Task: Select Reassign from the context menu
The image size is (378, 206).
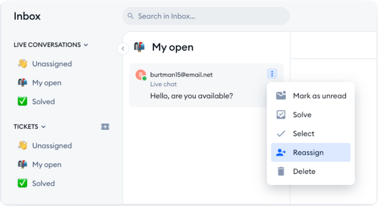Action: click(x=308, y=153)
